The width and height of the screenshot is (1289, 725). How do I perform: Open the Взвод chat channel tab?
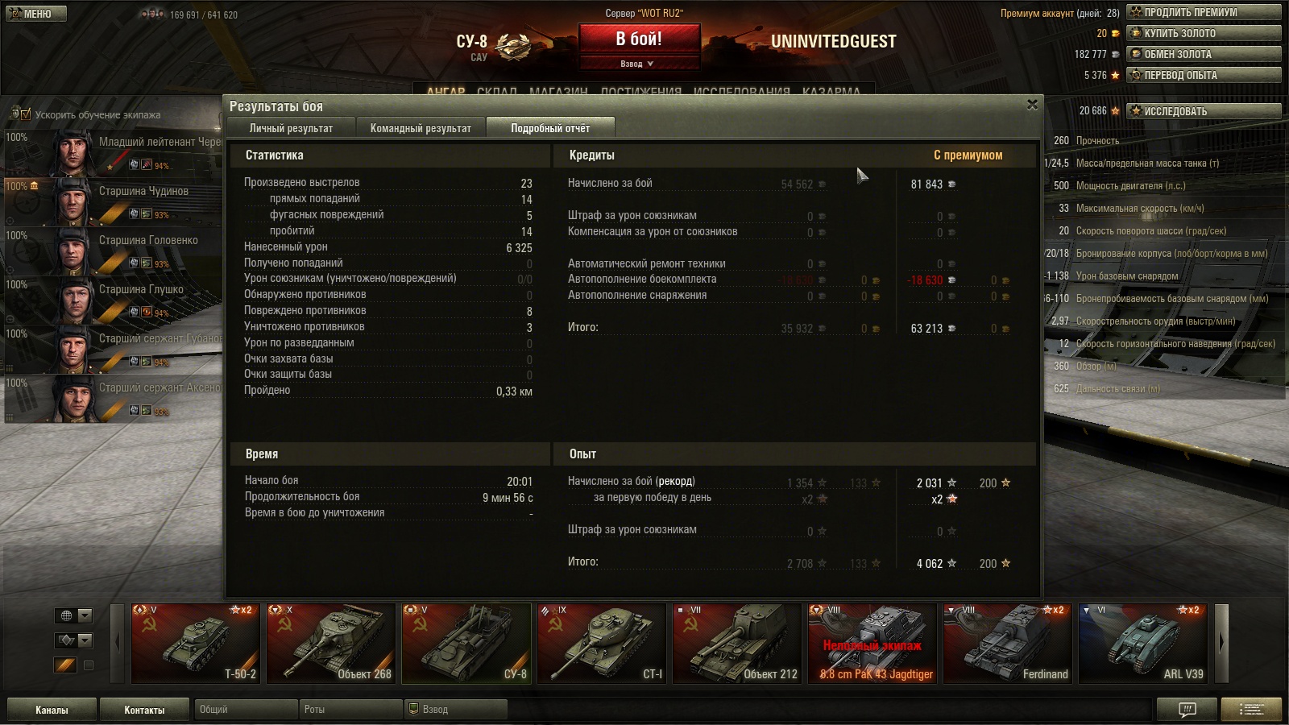455,709
